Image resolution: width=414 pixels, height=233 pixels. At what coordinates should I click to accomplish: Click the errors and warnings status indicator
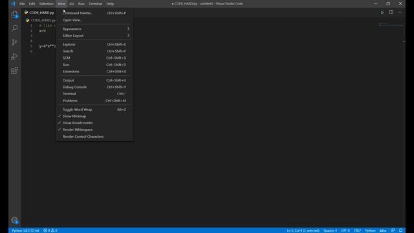[x=50, y=230]
